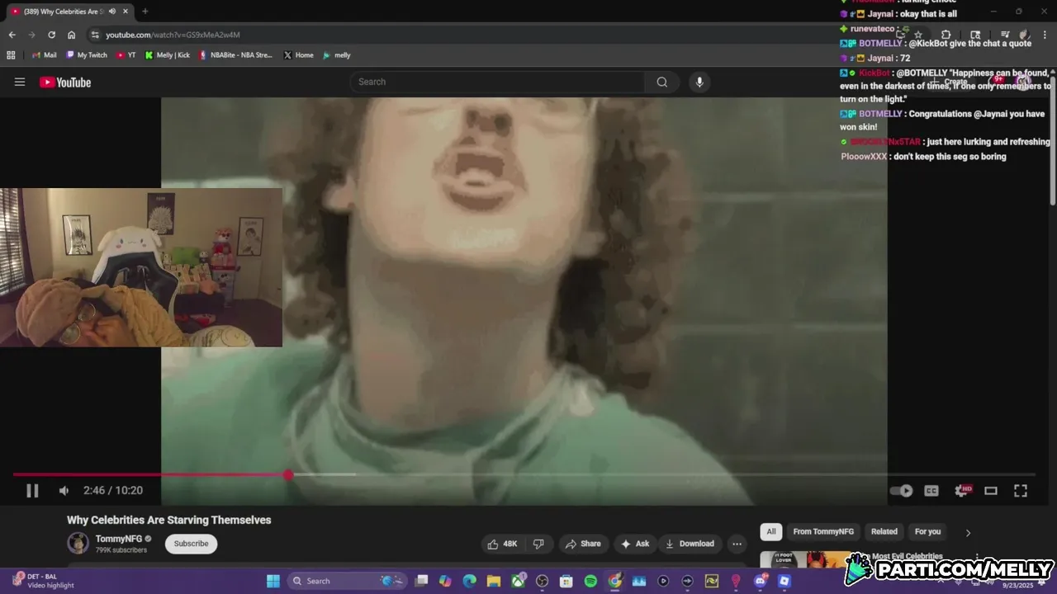
Task: Reload the page
Action: [51, 35]
